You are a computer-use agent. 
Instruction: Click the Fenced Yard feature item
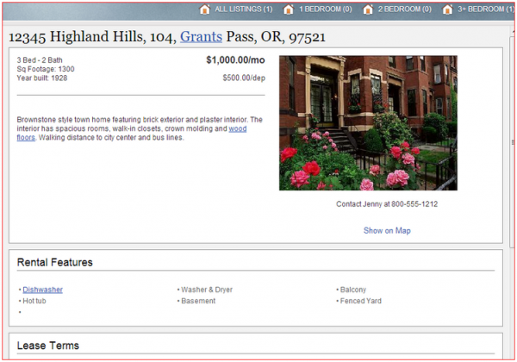[x=360, y=301]
